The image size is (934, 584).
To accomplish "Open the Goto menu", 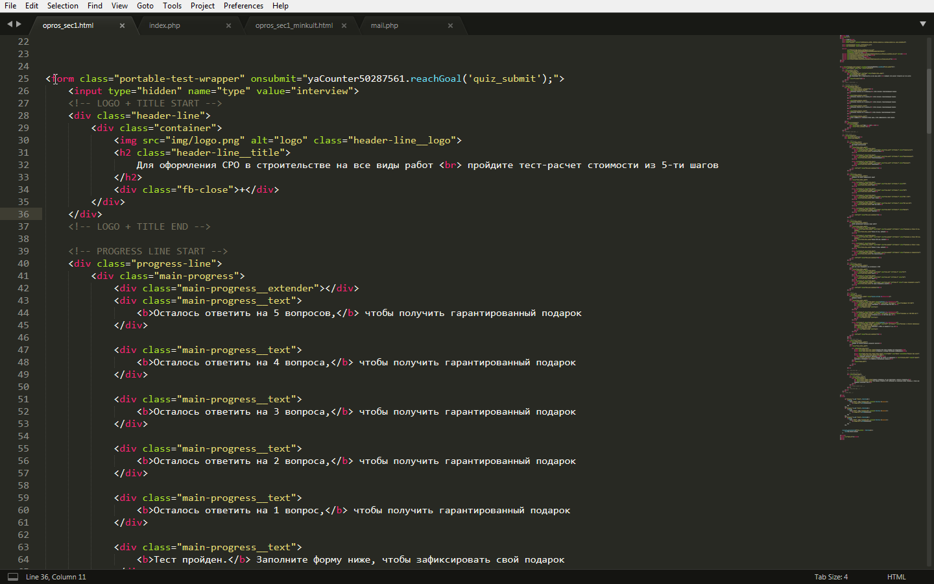I will (x=145, y=6).
